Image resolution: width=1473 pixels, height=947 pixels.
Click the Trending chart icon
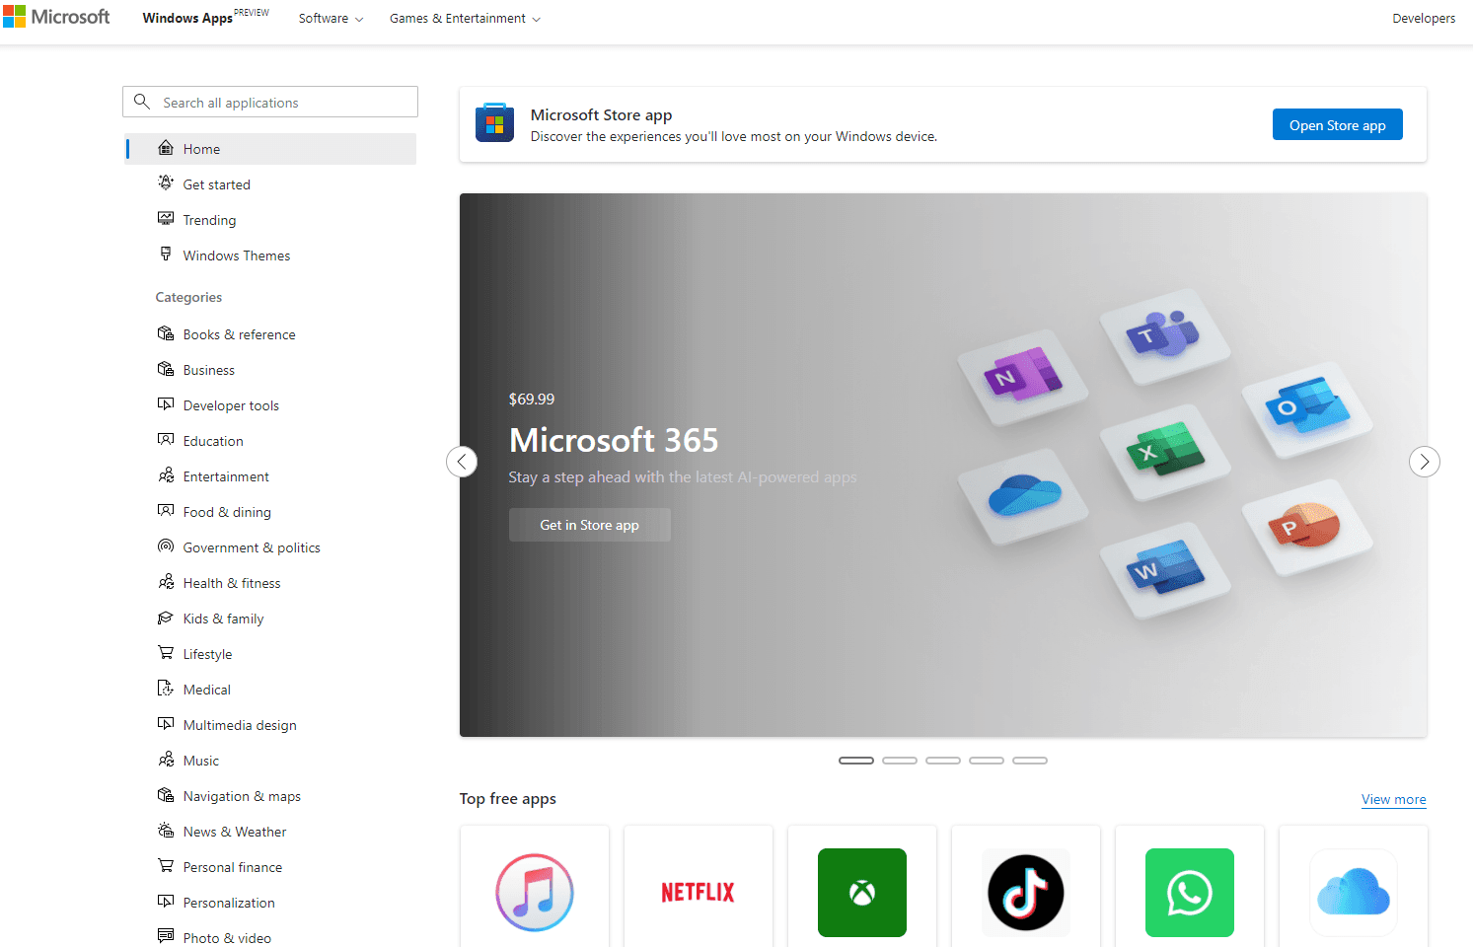pyautogui.click(x=166, y=219)
